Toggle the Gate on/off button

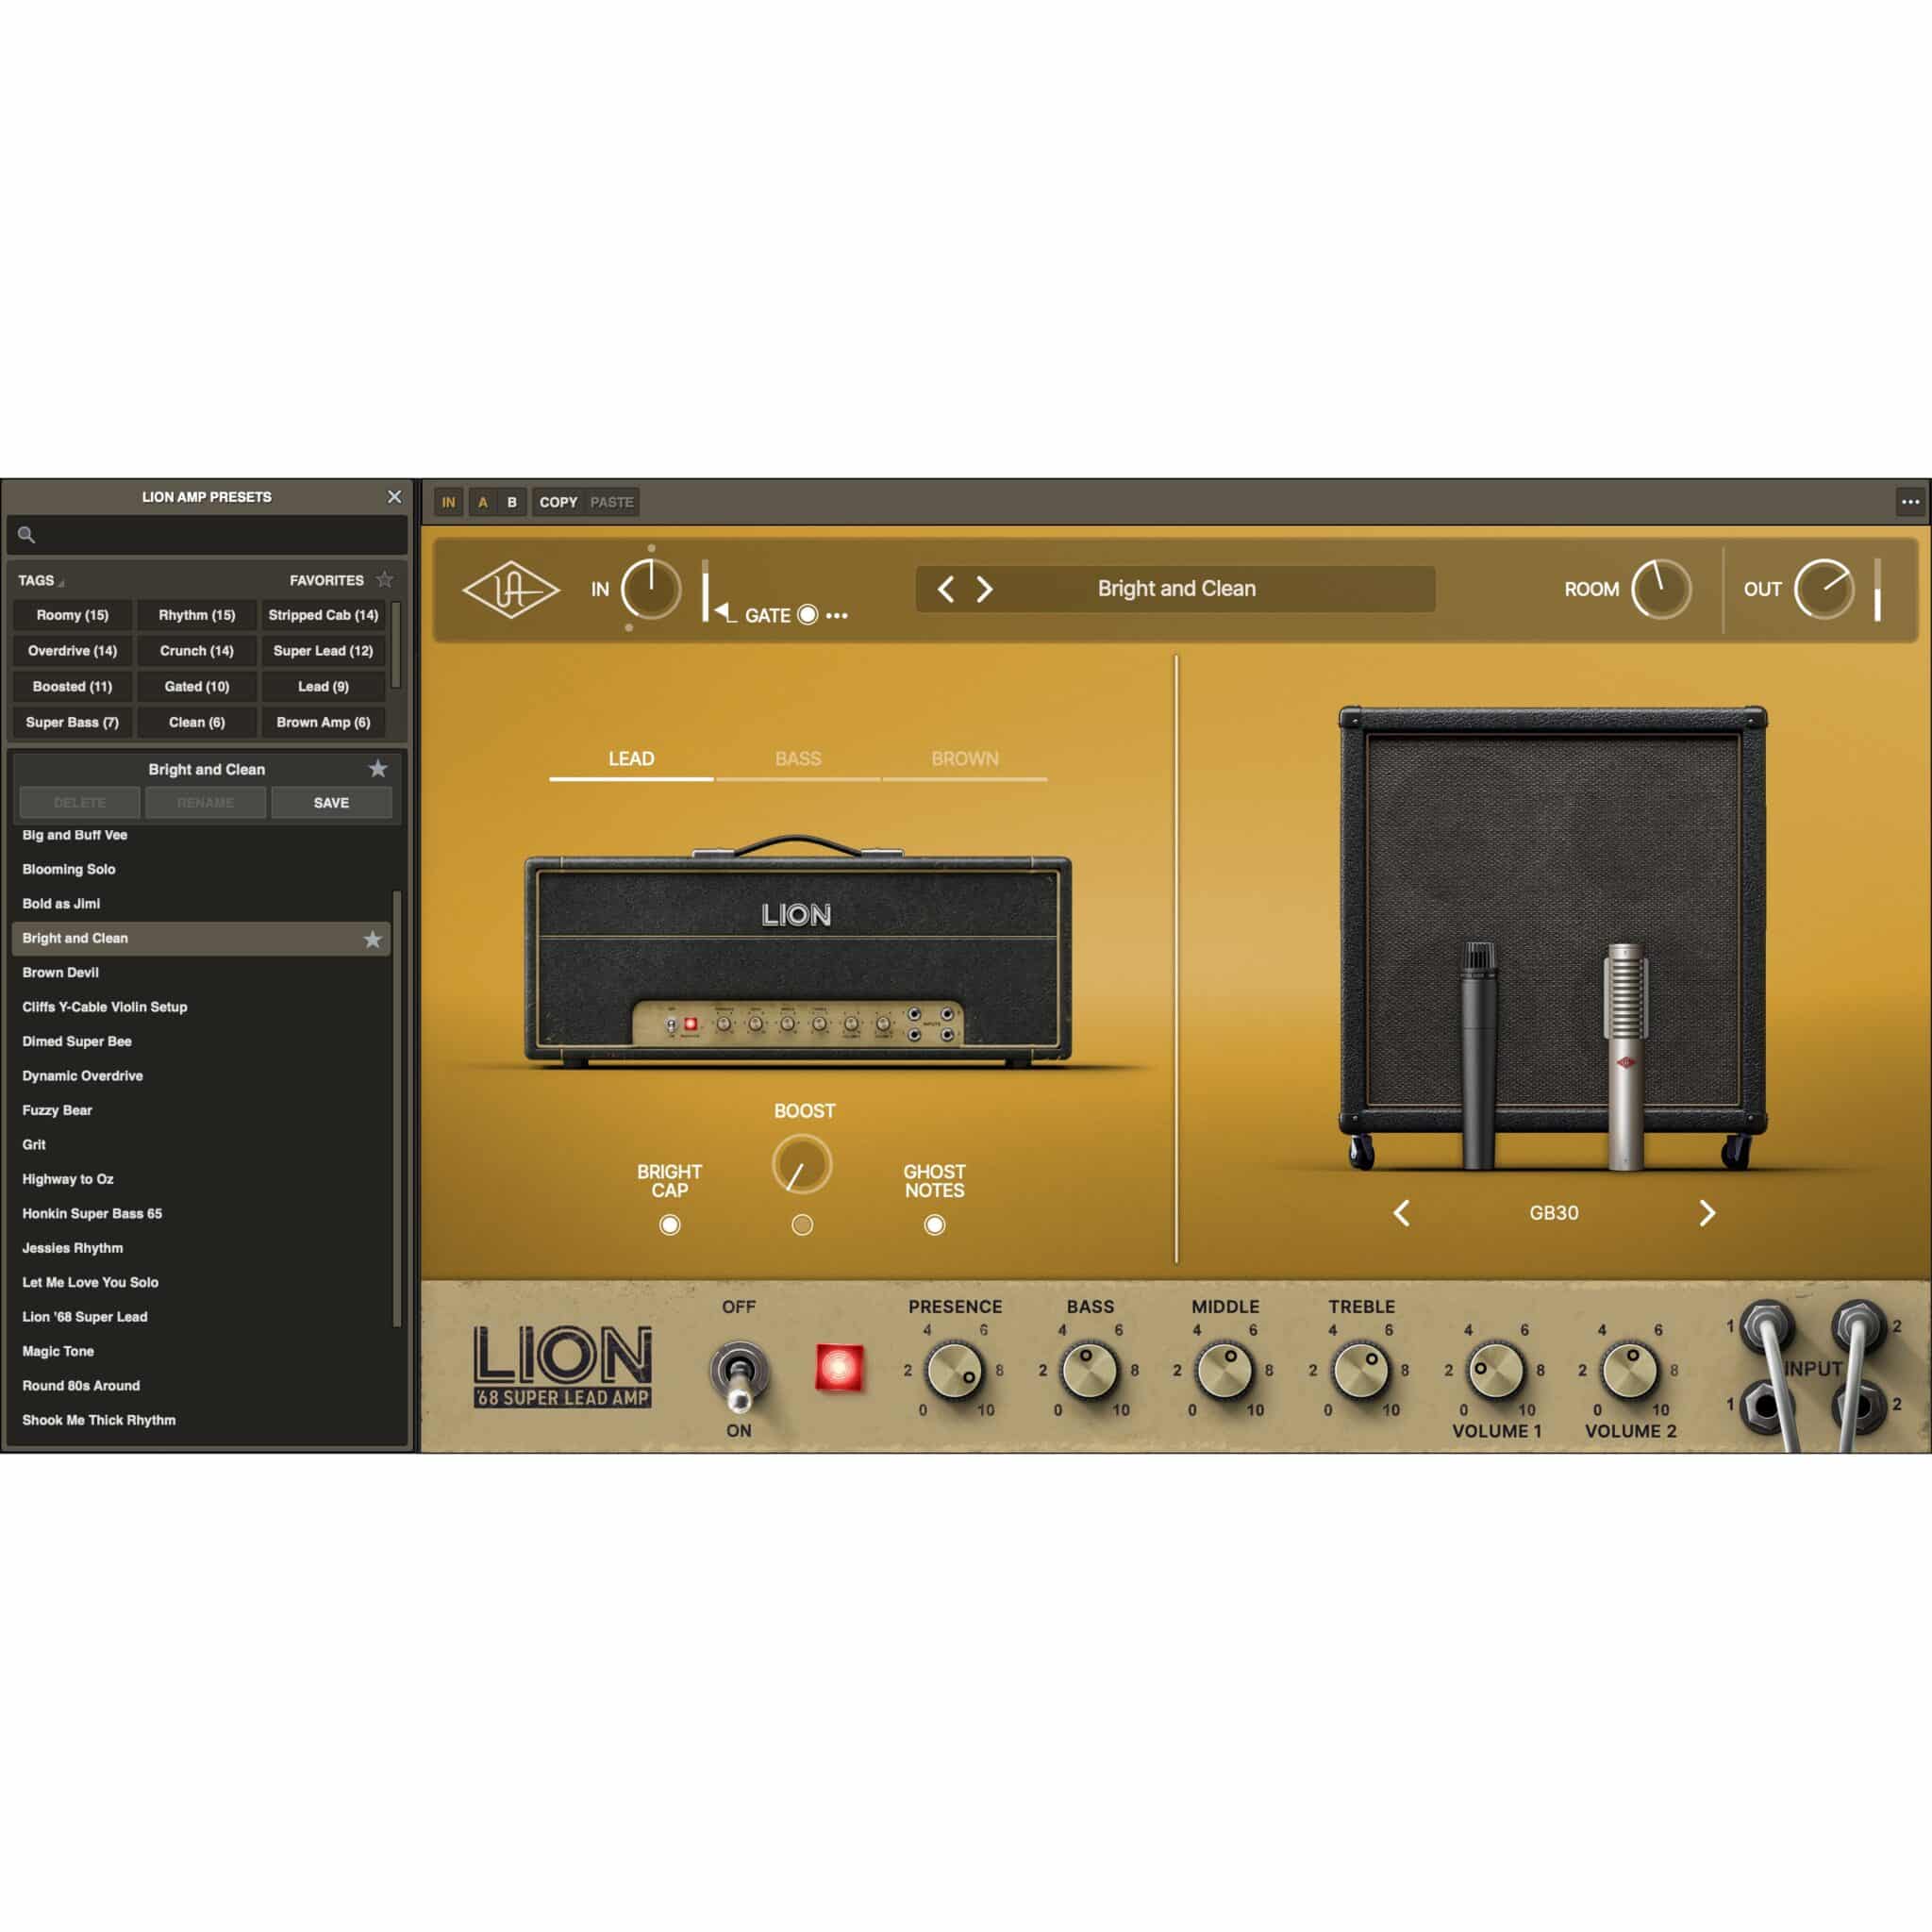point(807,615)
